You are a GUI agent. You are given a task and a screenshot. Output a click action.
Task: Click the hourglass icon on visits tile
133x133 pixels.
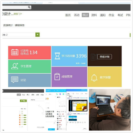point(57,56)
